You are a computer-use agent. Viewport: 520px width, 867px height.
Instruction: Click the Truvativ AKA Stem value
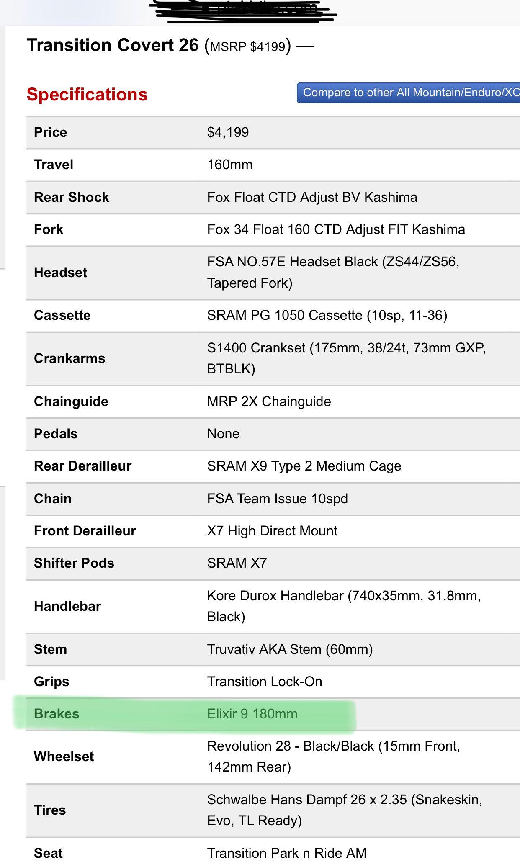coord(290,649)
